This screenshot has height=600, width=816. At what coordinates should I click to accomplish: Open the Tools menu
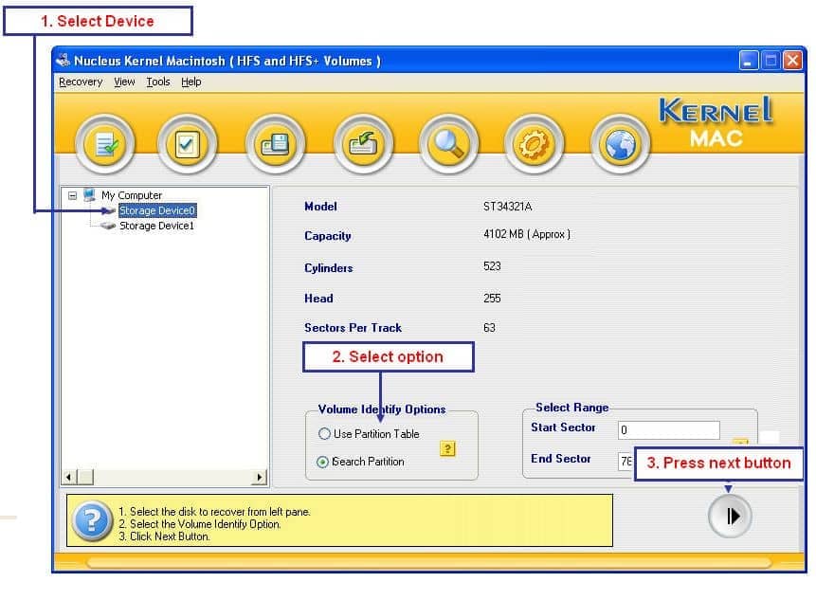[158, 82]
